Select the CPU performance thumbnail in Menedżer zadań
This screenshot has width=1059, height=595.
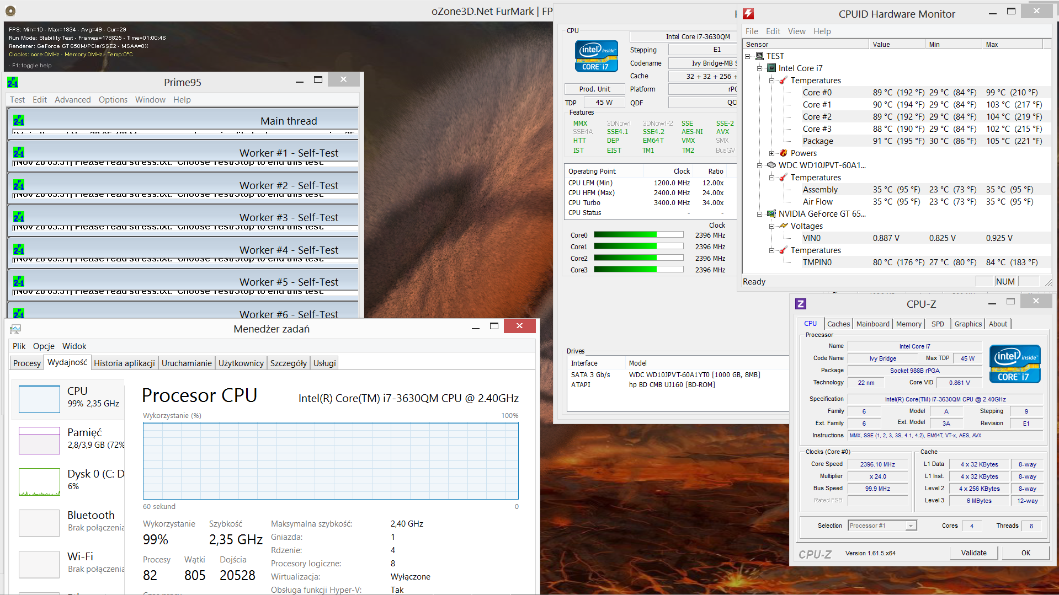(39, 399)
